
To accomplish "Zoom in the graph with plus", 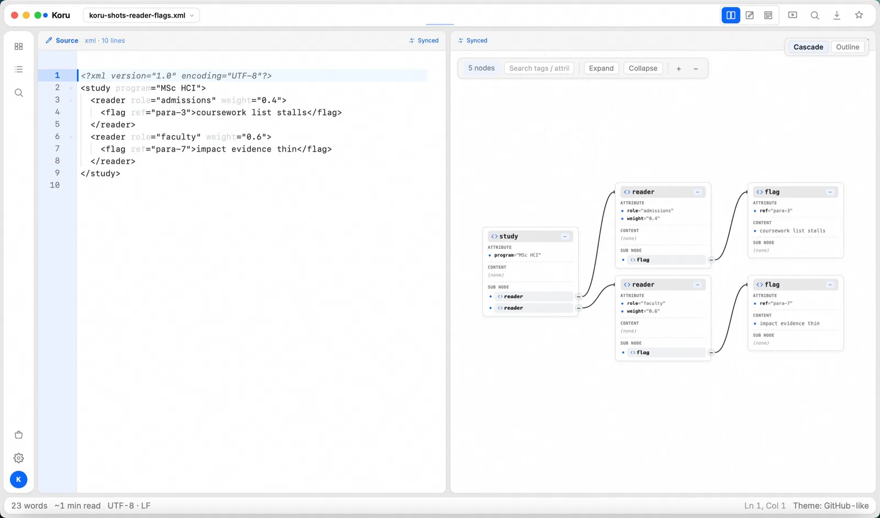I will (x=679, y=69).
